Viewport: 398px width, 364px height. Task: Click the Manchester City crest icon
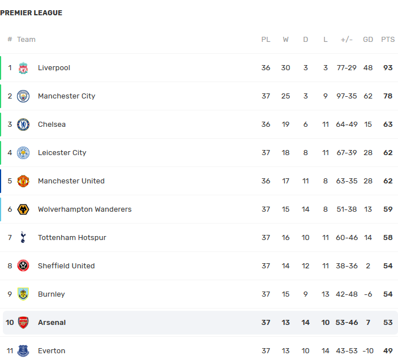tap(23, 96)
